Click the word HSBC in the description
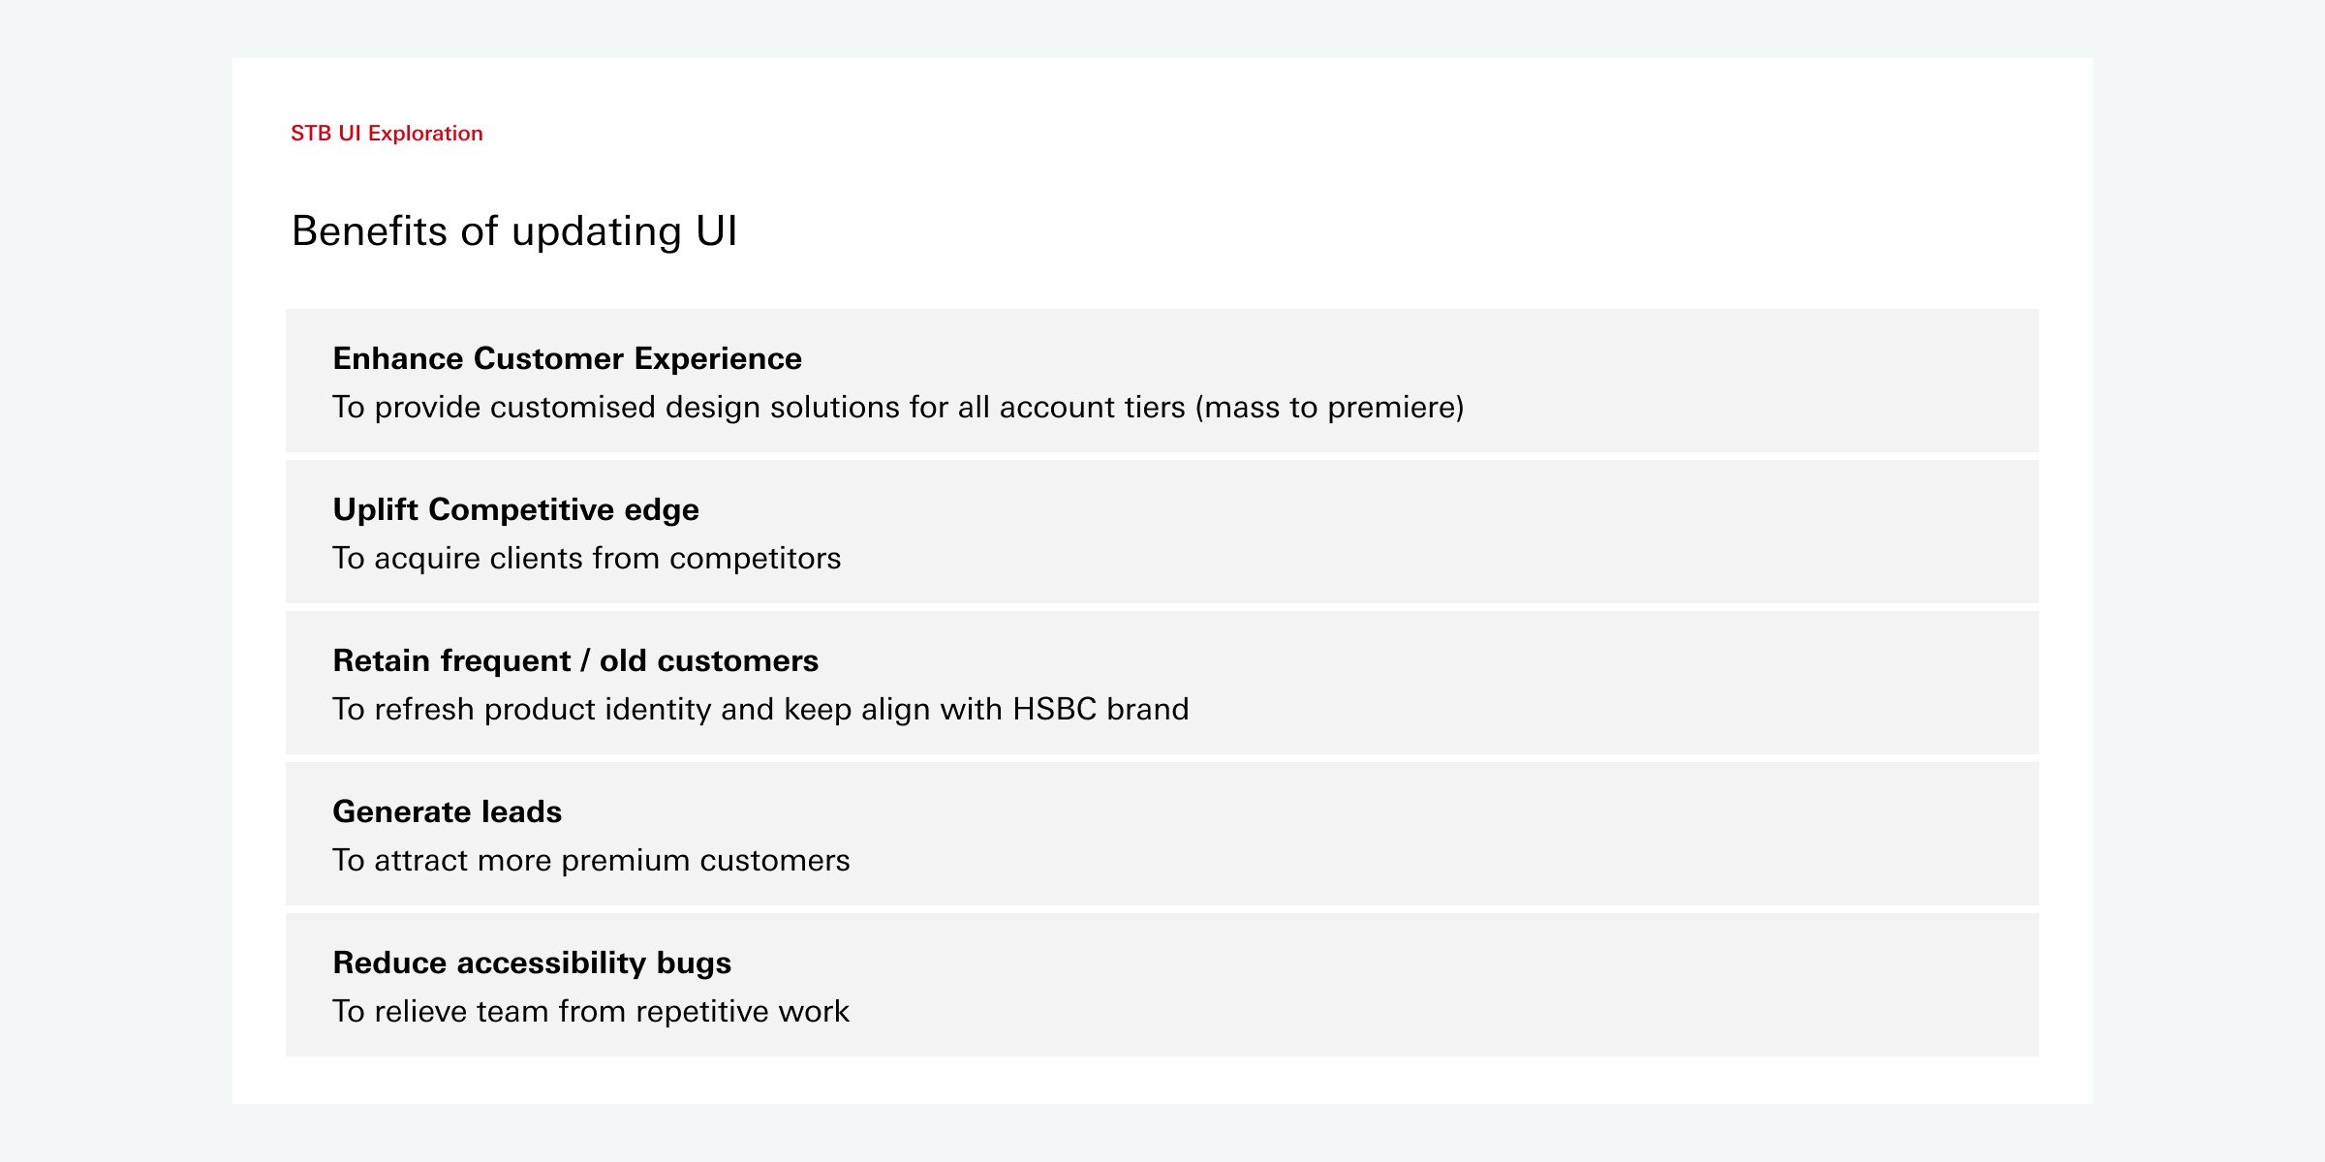 [1054, 710]
